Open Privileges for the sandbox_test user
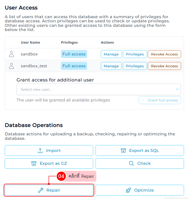This screenshot has height=200, width=189. pyautogui.click(x=135, y=66)
